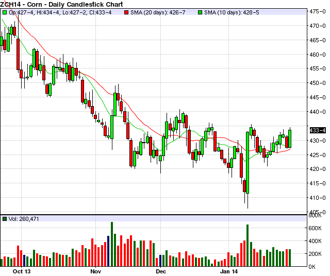The width and height of the screenshot is (330, 276).
Task: Click the large green January reversal candle
Action: pos(247,163)
